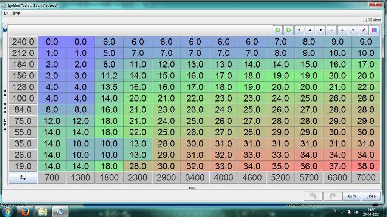Select the 1800 rpm column header
The width and height of the screenshot is (387, 217).
109,178
